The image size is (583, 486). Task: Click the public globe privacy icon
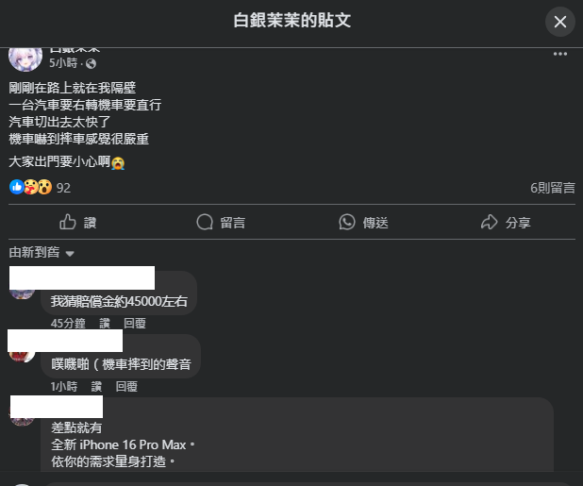coord(92,64)
